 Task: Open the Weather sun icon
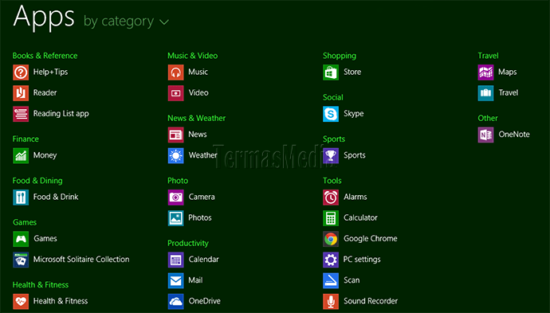tap(175, 156)
